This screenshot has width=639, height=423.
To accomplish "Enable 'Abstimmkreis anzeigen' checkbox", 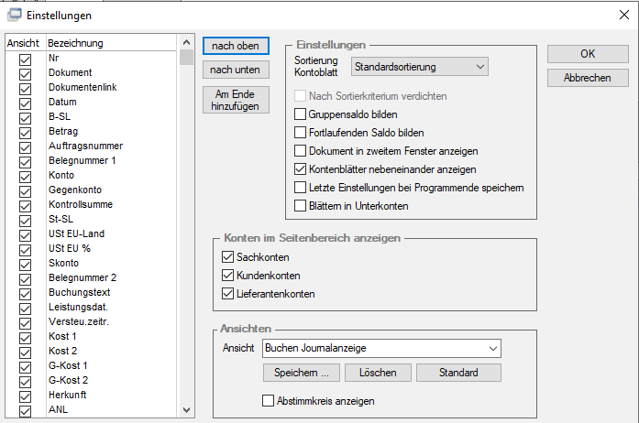I will [x=268, y=401].
